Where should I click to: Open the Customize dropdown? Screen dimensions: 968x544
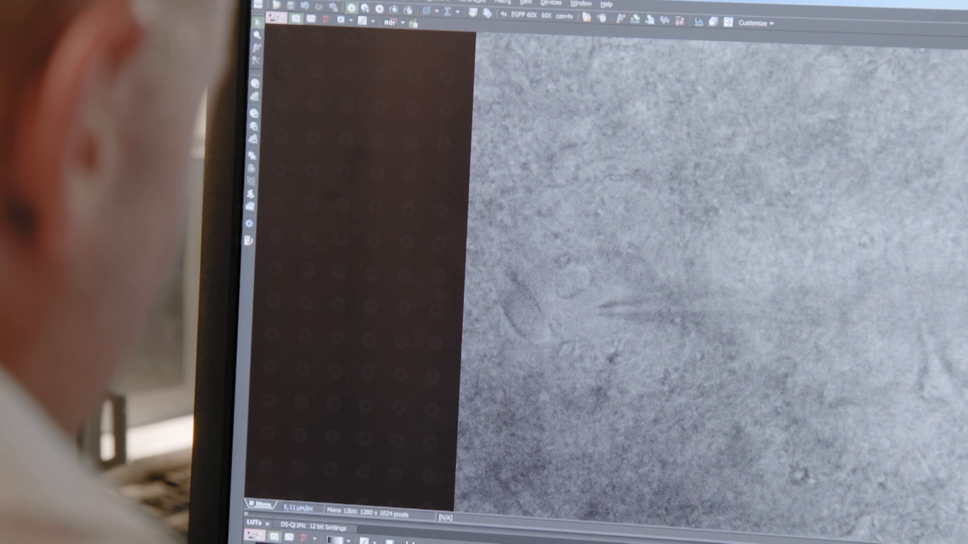[756, 23]
